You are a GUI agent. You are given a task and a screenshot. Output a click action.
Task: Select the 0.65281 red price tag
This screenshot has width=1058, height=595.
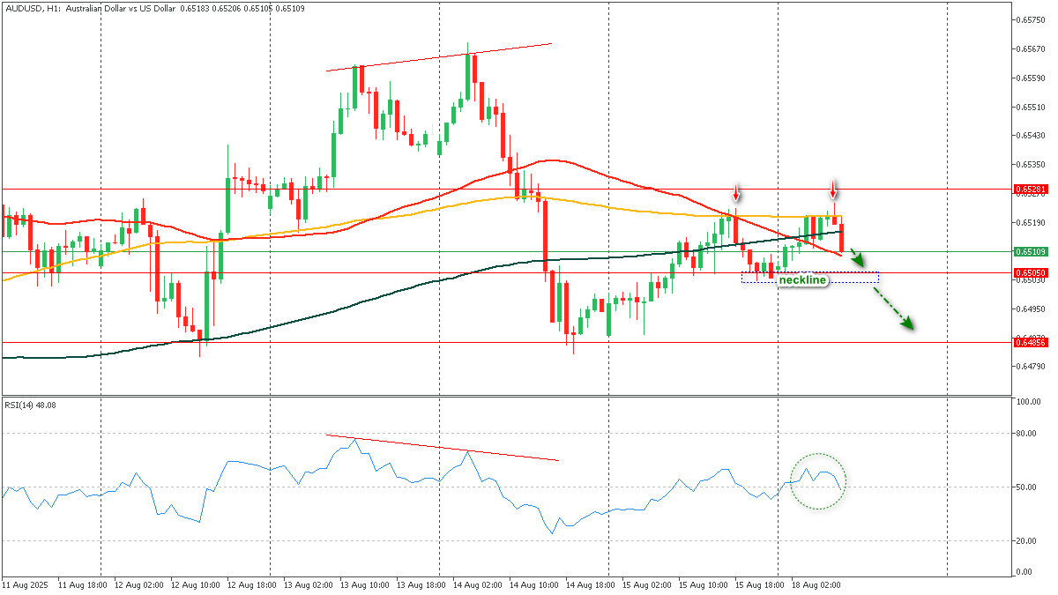(x=1030, y=189)
